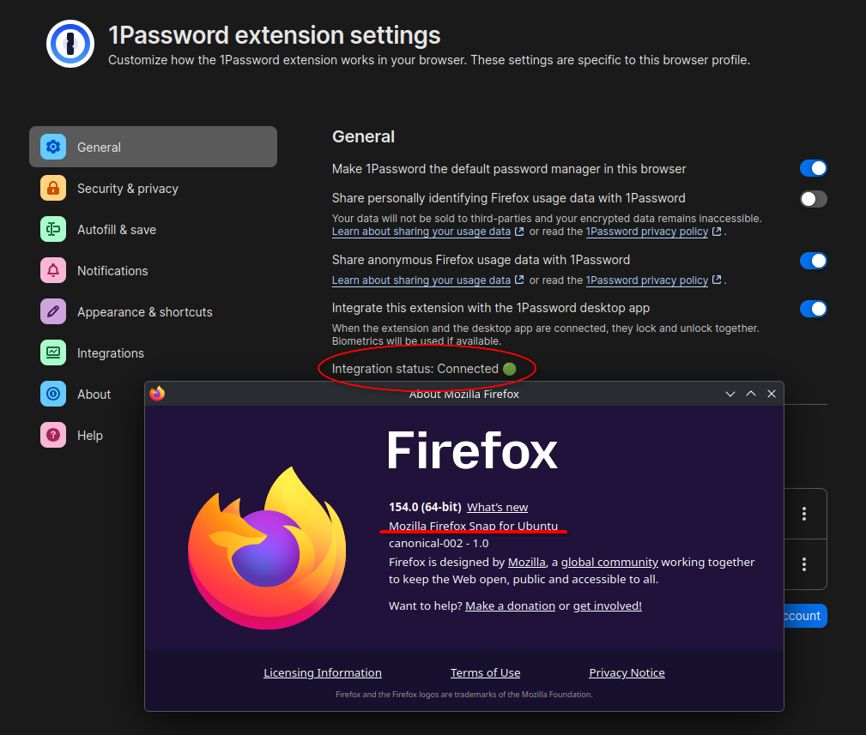Switch to Appearance & shortcuts

(153, 312)
